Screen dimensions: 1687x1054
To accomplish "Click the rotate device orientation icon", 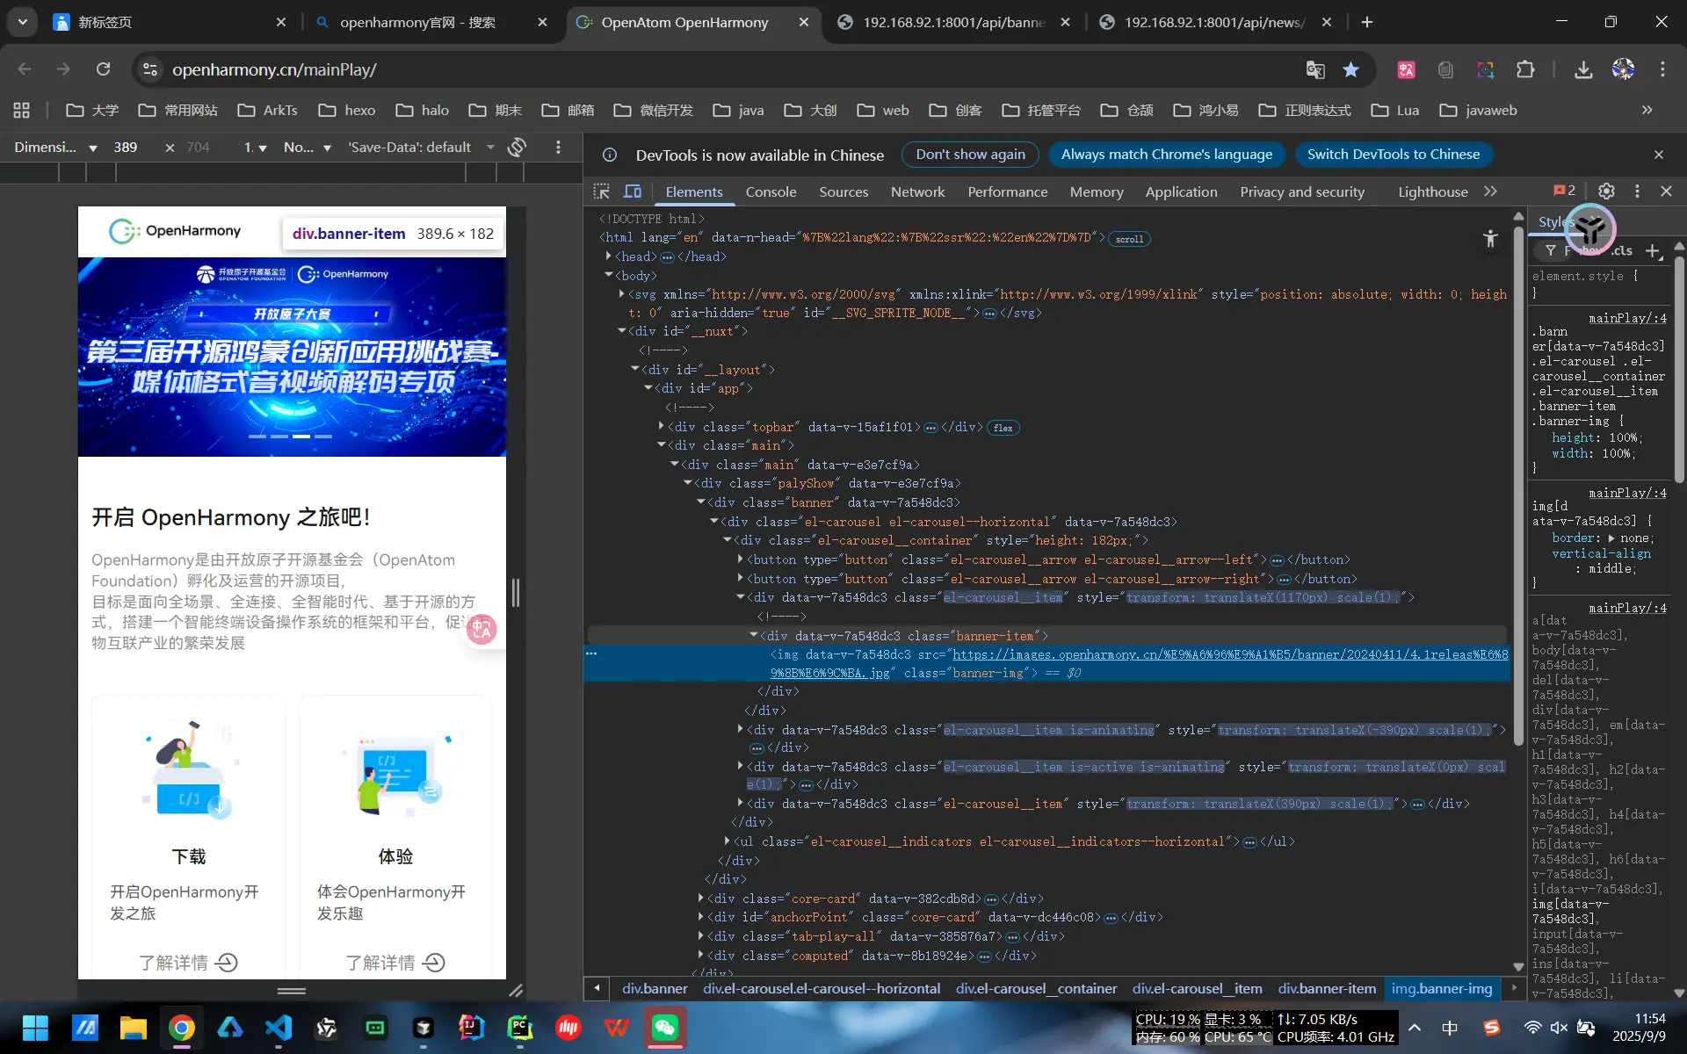I will tap(518, 148).
